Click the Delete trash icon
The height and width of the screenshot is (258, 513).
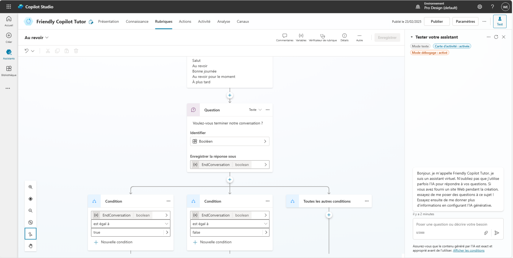76,51
